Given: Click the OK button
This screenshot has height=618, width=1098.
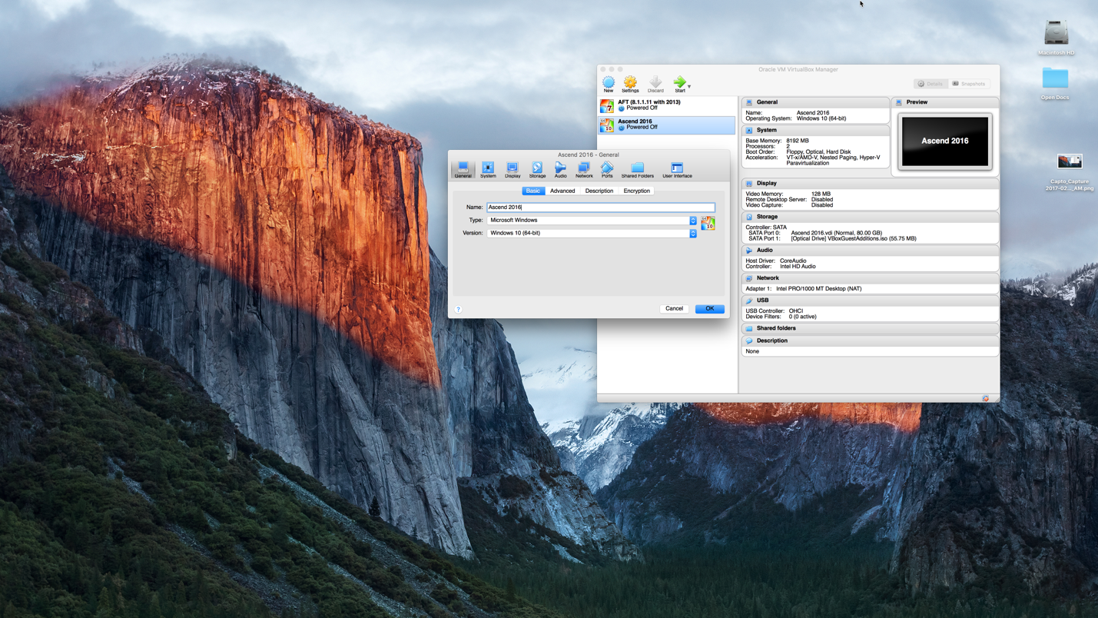Looking at the screenshot, I should click(x=710, y=308).
